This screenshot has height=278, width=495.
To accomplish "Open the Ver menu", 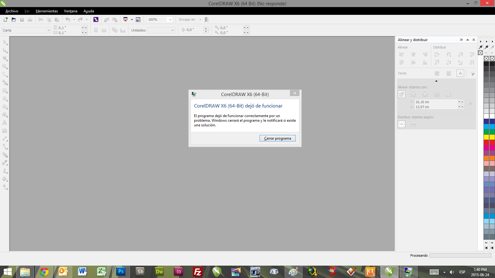I will pyautogui.click(x=27, y=11).
